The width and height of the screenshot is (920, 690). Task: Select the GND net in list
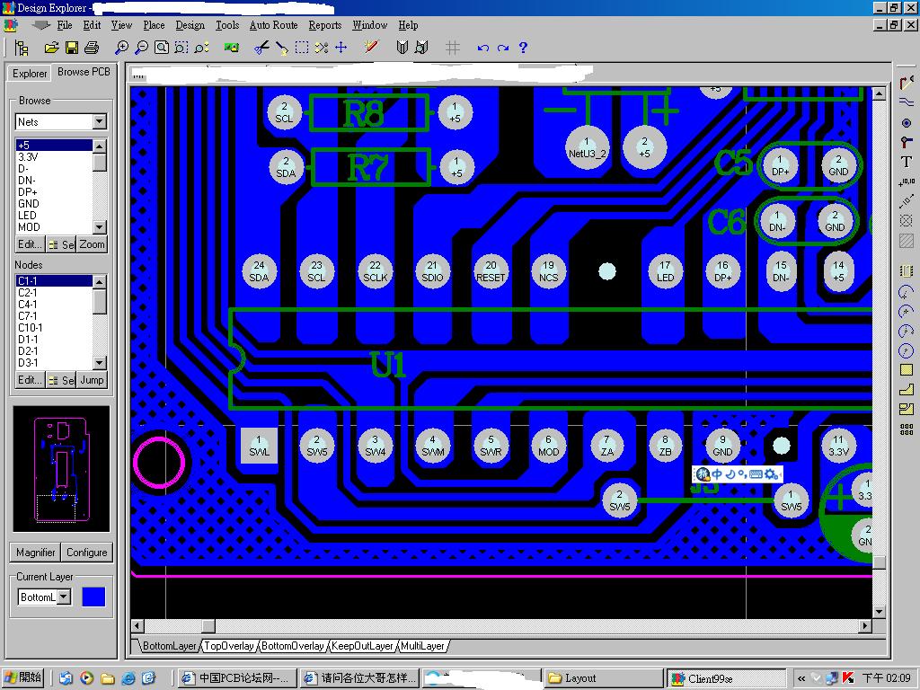pyautogui.click(x=54, y=204)
